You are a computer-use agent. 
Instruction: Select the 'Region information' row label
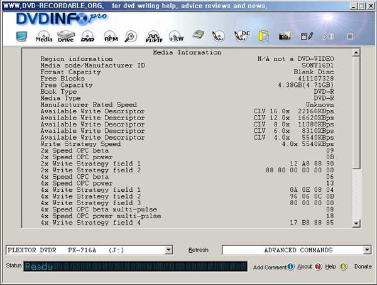coord(77,59)
